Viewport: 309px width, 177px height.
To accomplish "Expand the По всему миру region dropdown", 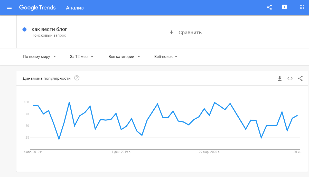I will pos(40,57).
